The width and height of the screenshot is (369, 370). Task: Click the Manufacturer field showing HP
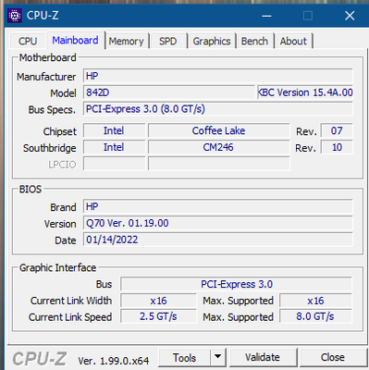pyautogui.click(x=218, y=76)
